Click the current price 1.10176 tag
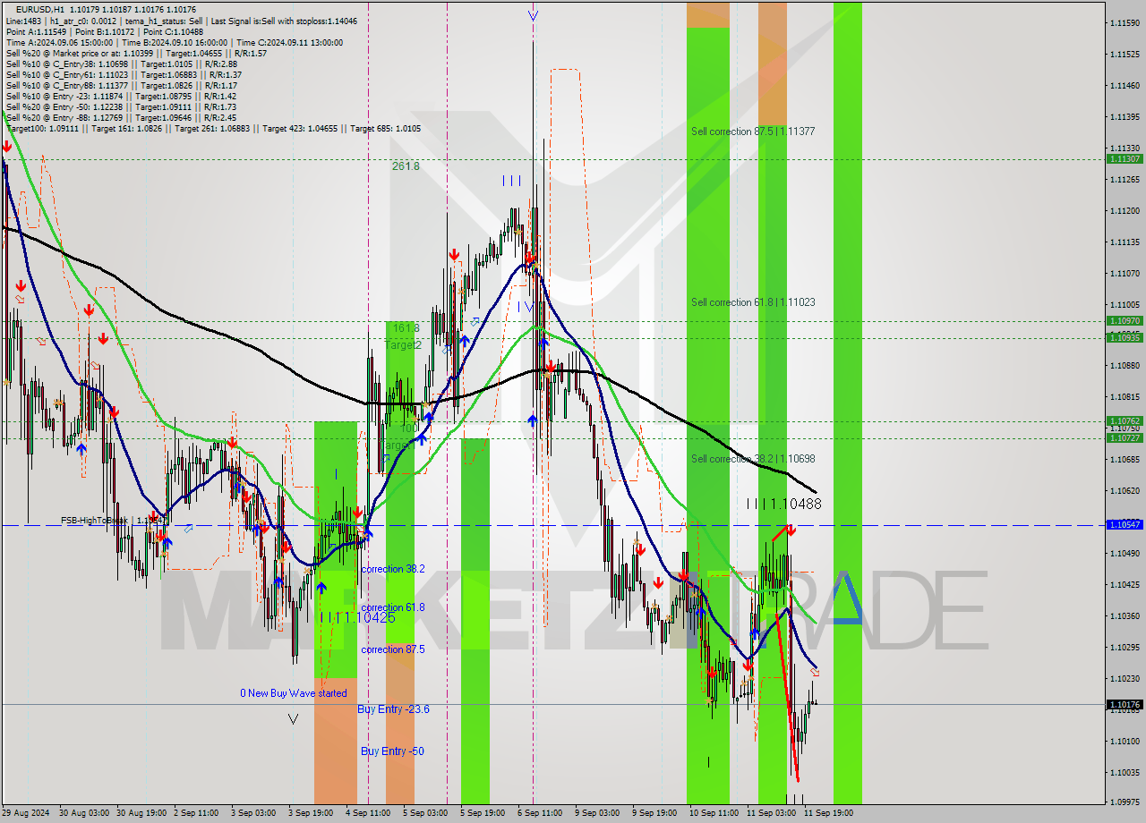 point(1125,704)
